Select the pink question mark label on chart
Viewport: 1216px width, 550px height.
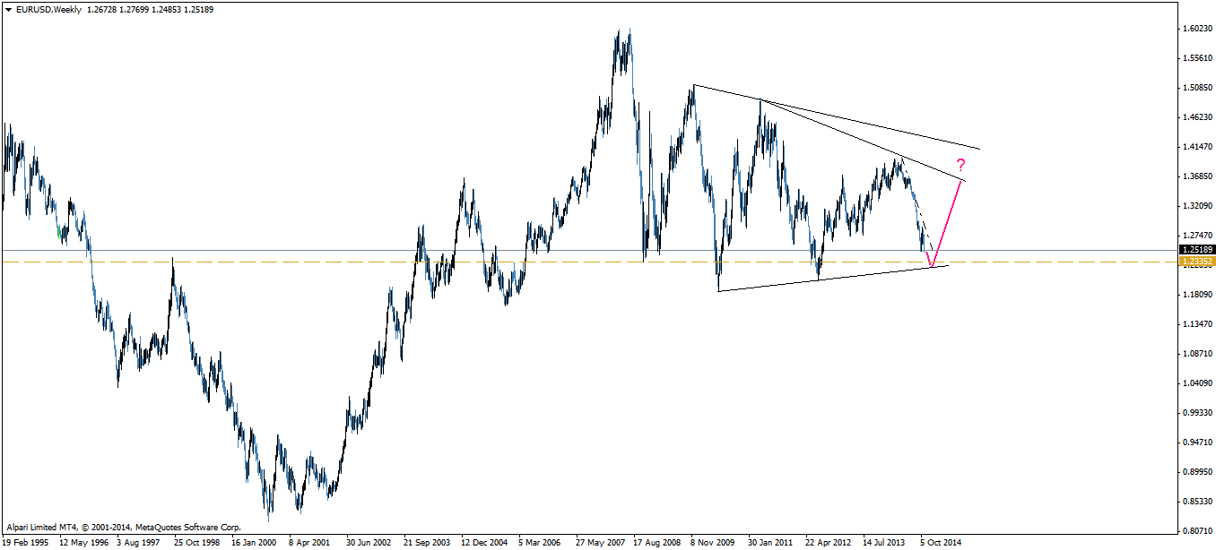click(960, 165)
